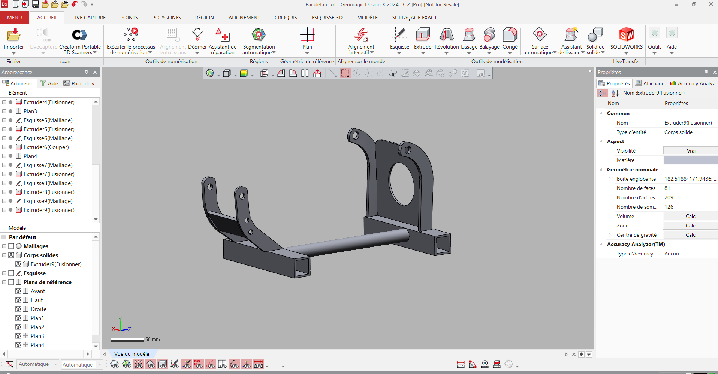Image resolution: width=718 pixels, height=374 pixels.
Task: Toggle visibility of Haut plane
Action: pyautogui.click(x=18, y=300)
